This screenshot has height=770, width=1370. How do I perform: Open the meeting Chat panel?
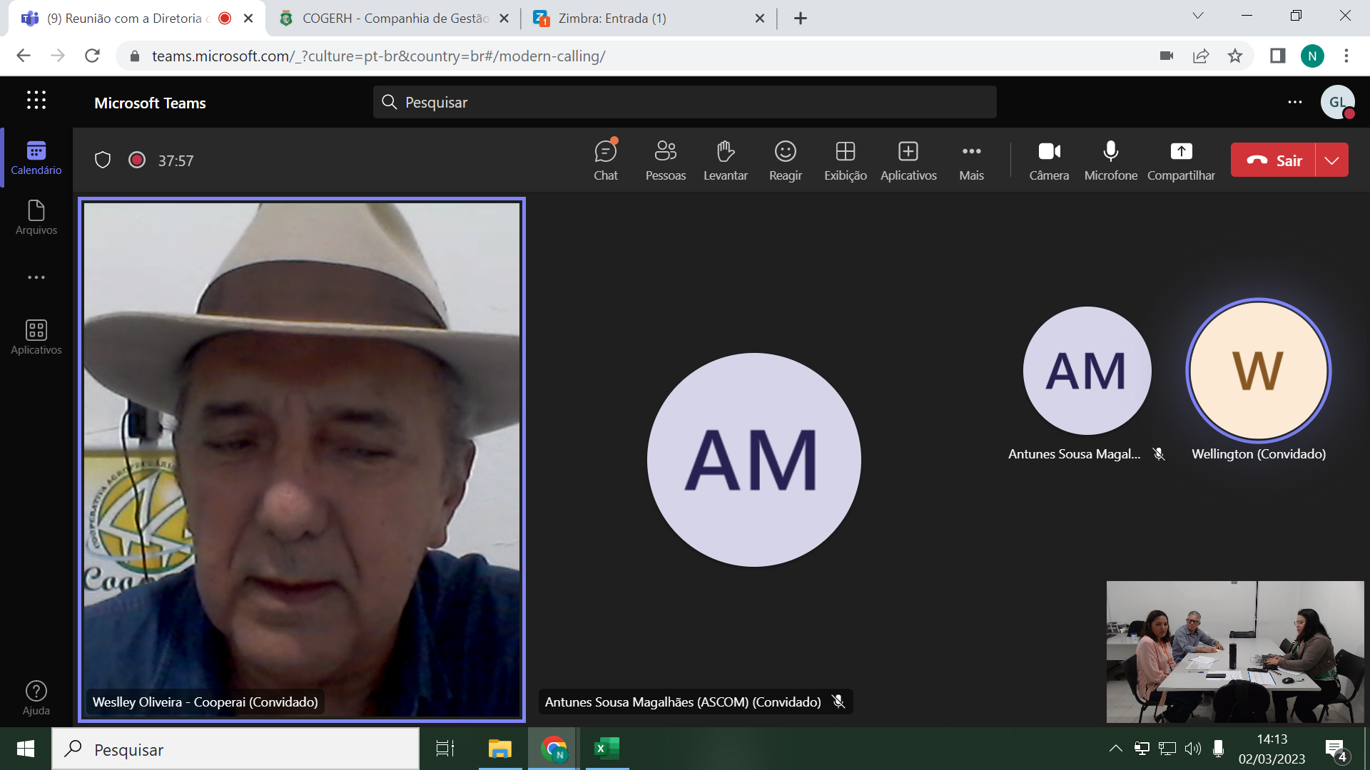tap(606, 160)
